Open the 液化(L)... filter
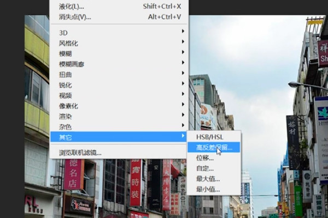The width and height of the screenshot is (328, 218). [x=119, y=7]
